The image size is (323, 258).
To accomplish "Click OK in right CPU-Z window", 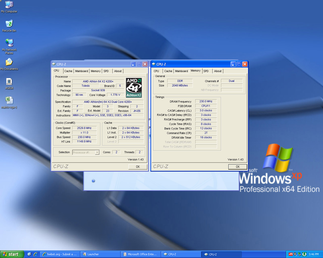I will pos(238,167).
